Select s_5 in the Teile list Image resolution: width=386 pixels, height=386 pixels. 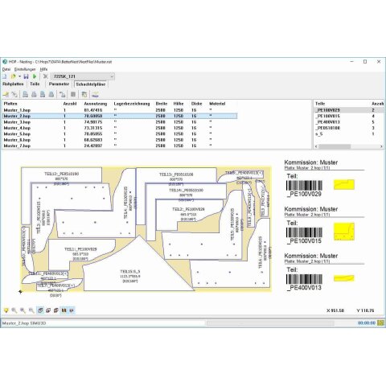click(x=349, y=133)
